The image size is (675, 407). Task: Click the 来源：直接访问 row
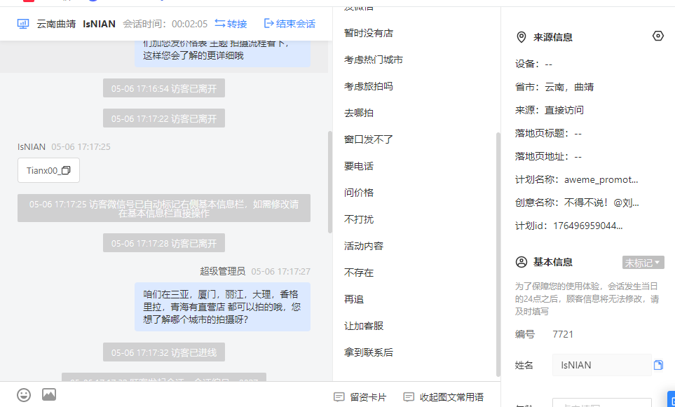(550, 110)
